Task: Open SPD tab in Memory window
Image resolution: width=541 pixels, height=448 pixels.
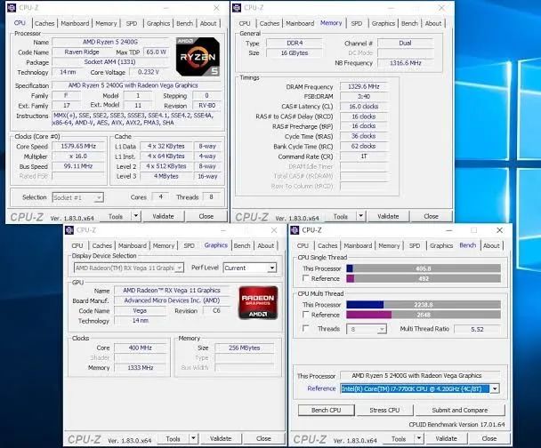Action: (357, 23)
